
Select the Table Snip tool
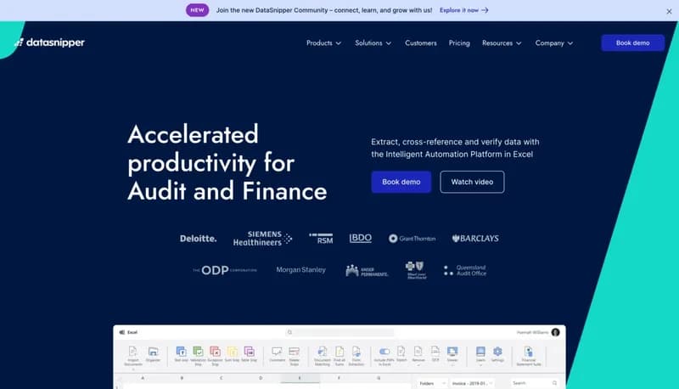tap(249, 354)
